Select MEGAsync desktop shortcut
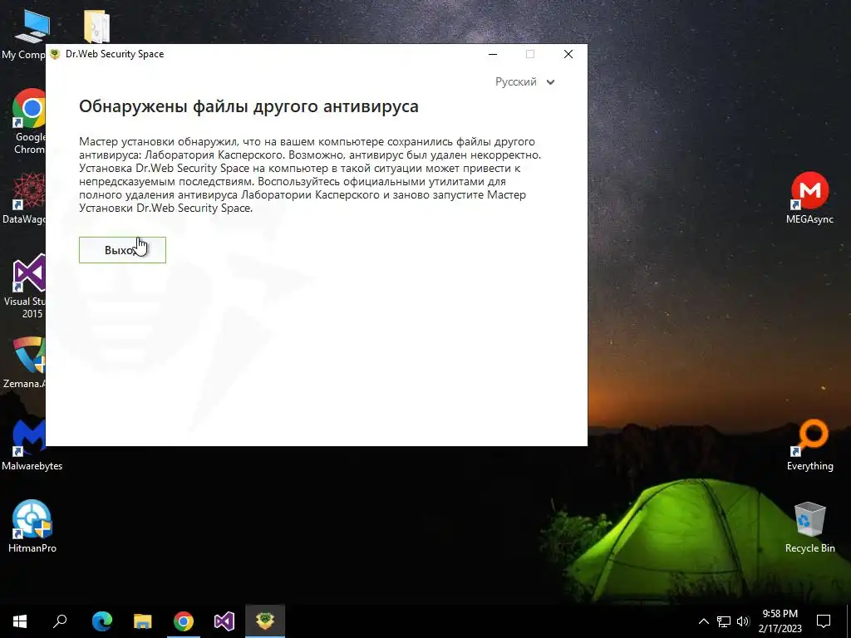851x638 pixels. 809,198
